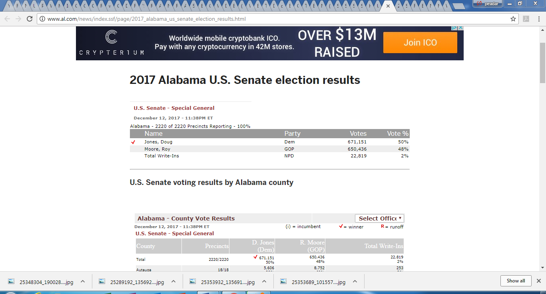
Task: Click the peadar user profile button
Action: point(487,4)
